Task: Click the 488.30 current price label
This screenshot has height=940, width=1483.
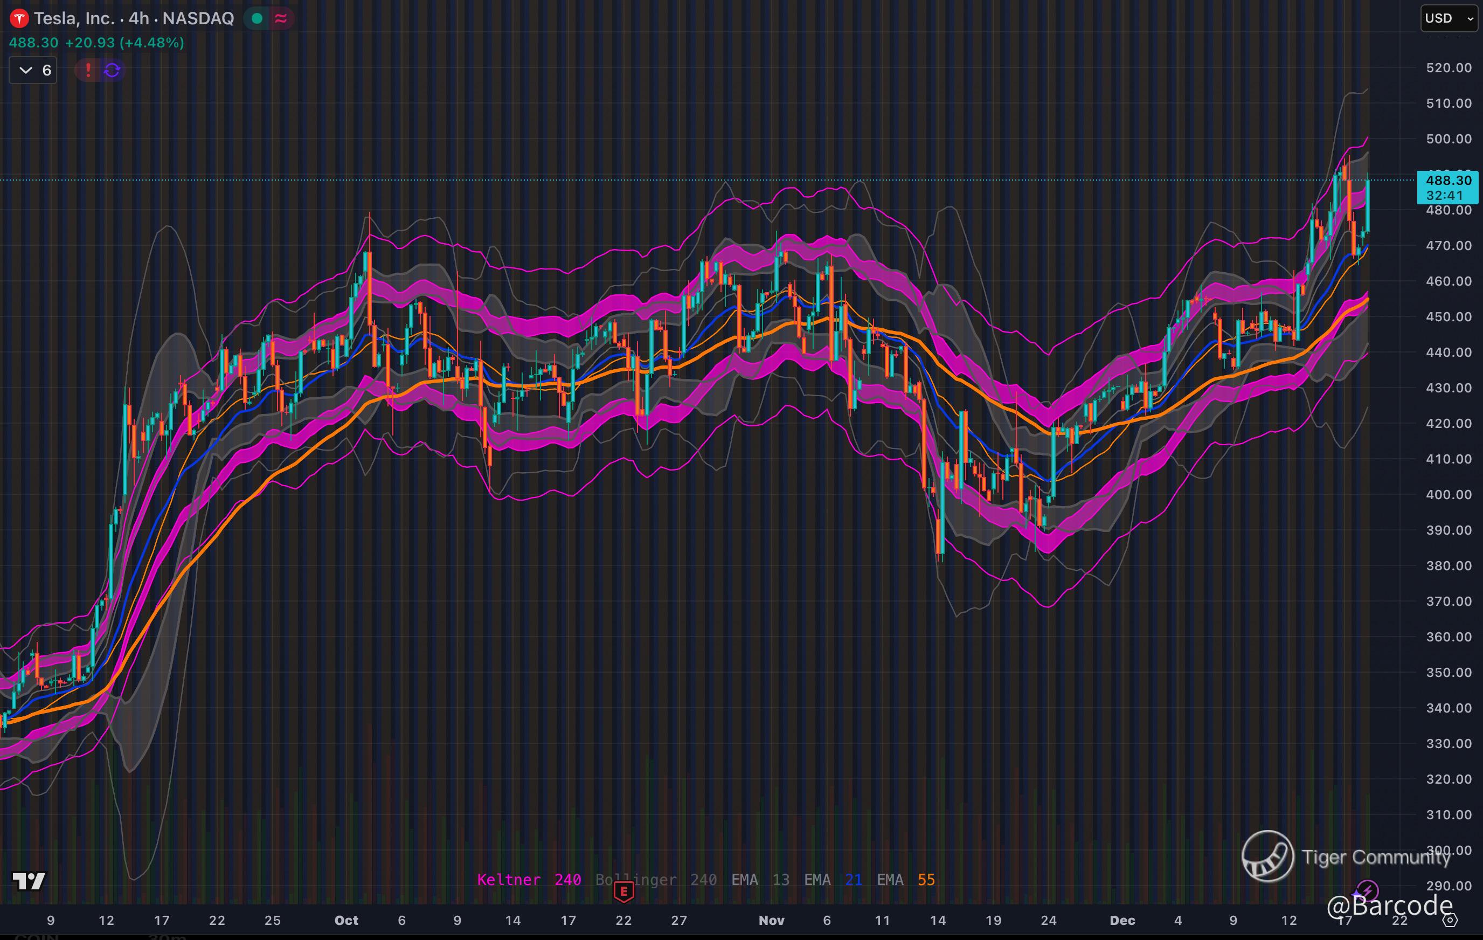Action: tap(1447, 181)
